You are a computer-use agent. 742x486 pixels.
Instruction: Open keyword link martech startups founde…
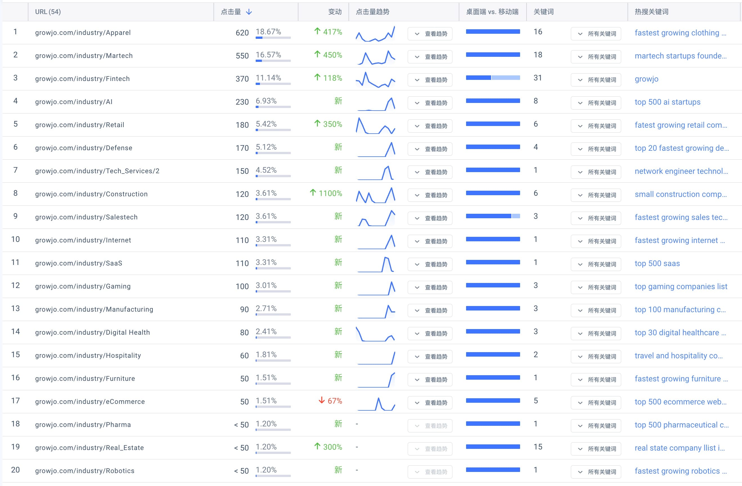point(681,56)
